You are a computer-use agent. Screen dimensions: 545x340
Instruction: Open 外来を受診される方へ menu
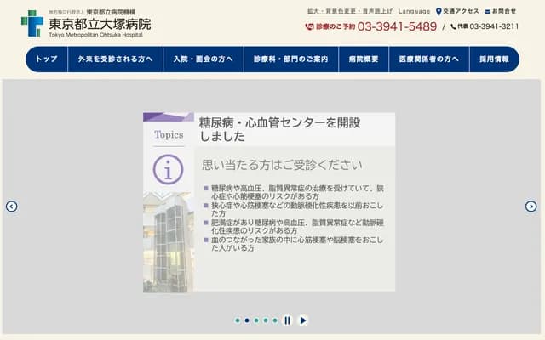pyautogui.click(x=116, y=59)
